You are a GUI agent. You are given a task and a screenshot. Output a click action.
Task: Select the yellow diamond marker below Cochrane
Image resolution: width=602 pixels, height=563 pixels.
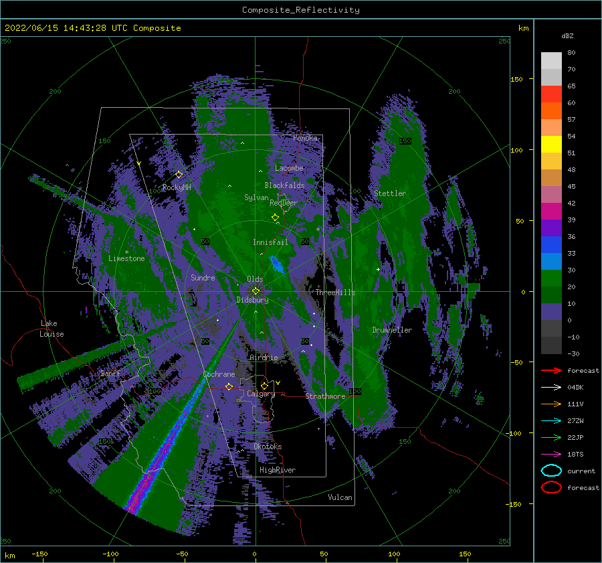pyautogui.click(x=229, y=386)
